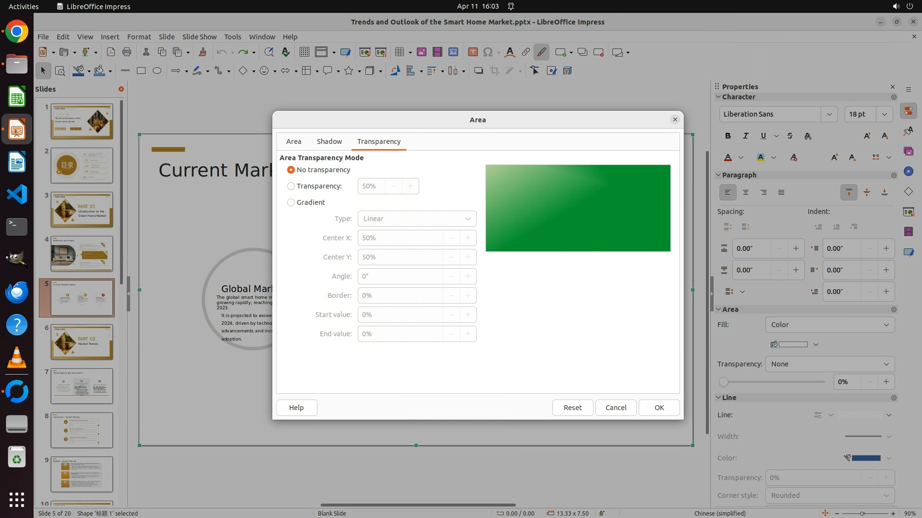
Task: Click the Reset button
Action: (x=572, y=408)
